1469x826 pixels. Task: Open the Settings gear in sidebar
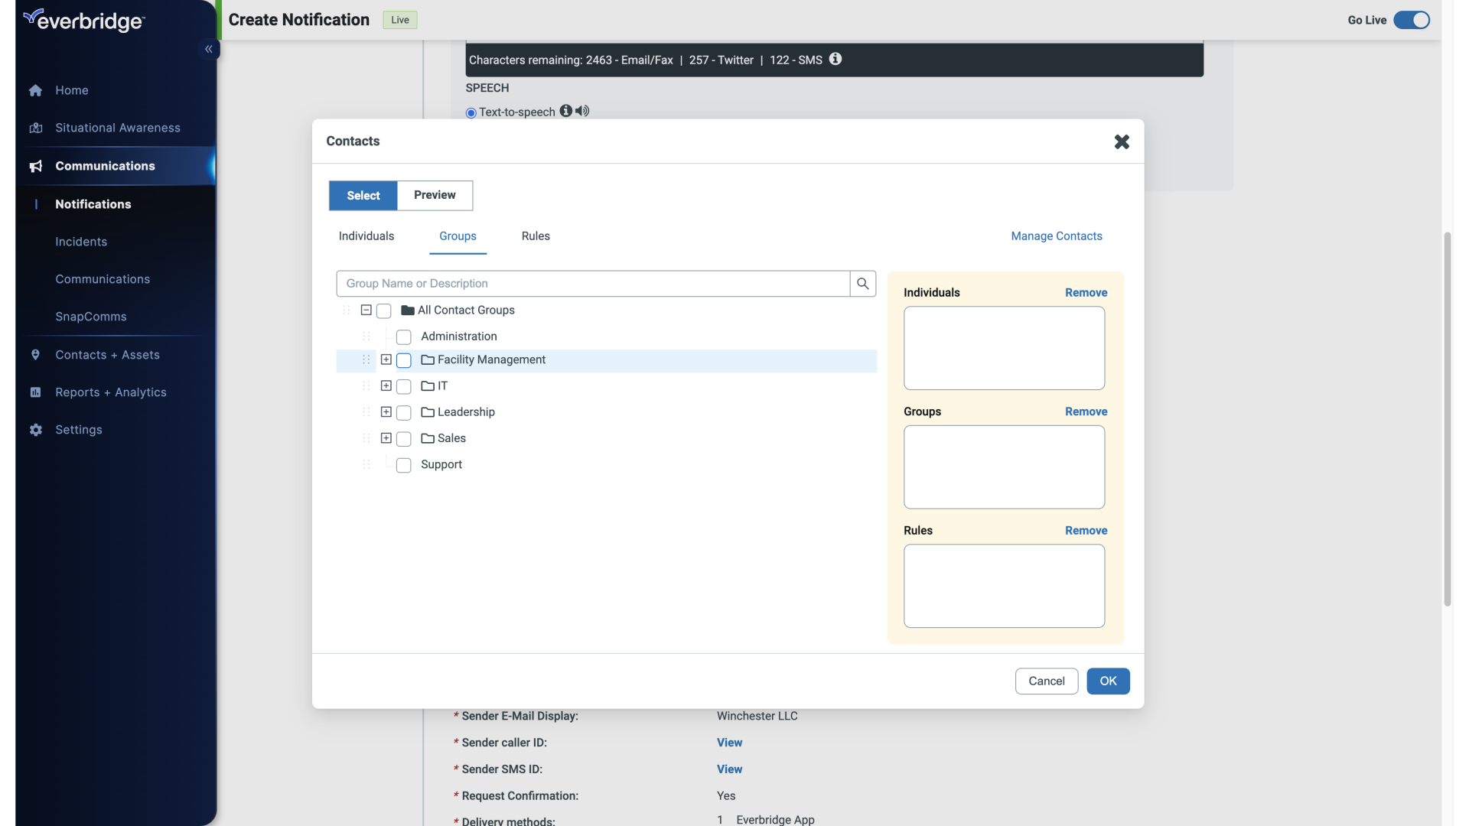35,430
